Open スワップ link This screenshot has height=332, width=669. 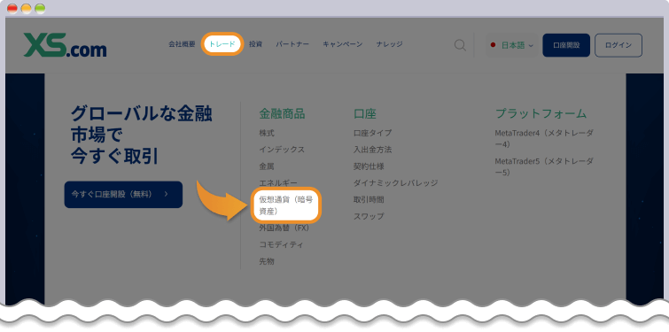click(369, 216)
